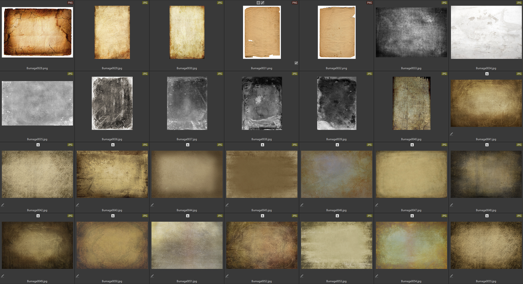
Task: Click the rating badge above Bumaga0047.jpg
Action: pos(412,145)
